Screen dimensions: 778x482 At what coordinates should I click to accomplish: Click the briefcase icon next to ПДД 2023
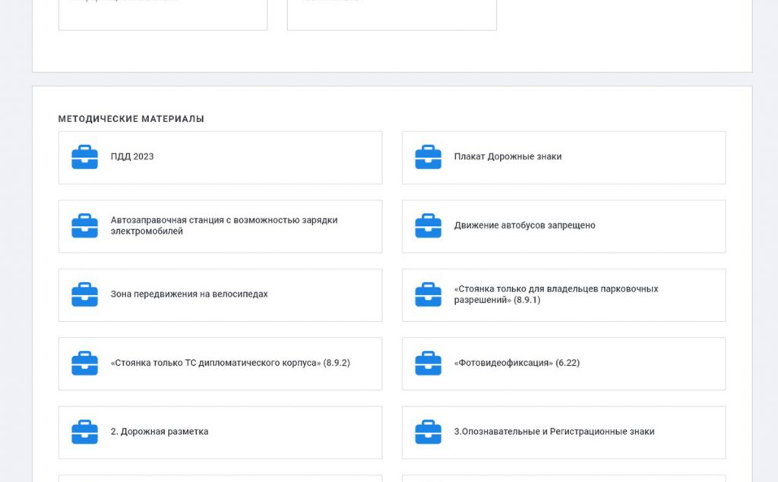[84, 157]
